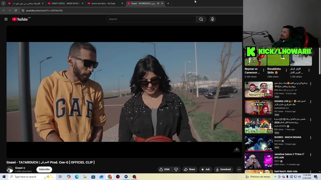Open the YouTube guide hamburger menu
The height and width of the screenshot is (180, 321).
point(6,19)
